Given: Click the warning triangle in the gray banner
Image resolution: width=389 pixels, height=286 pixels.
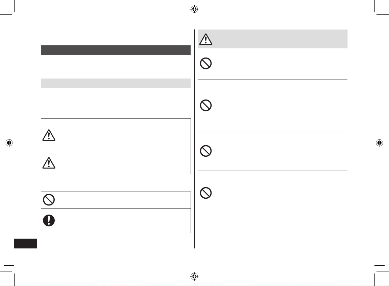Looking at the screenshot, I should [206, 39].
